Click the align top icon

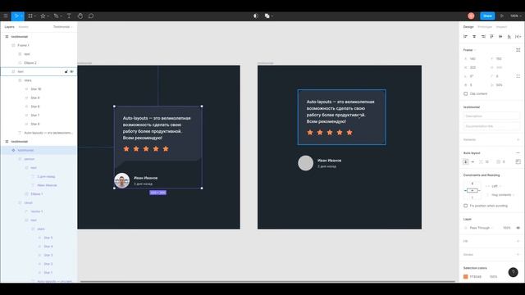point(491,36)
